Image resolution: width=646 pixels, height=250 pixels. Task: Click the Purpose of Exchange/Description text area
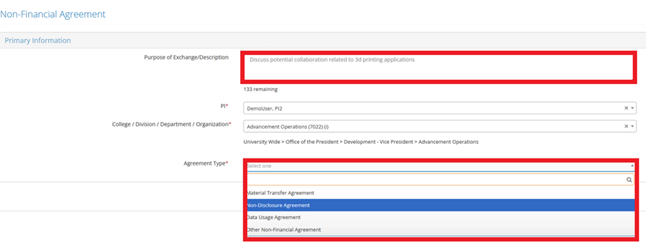click(439, 67)
